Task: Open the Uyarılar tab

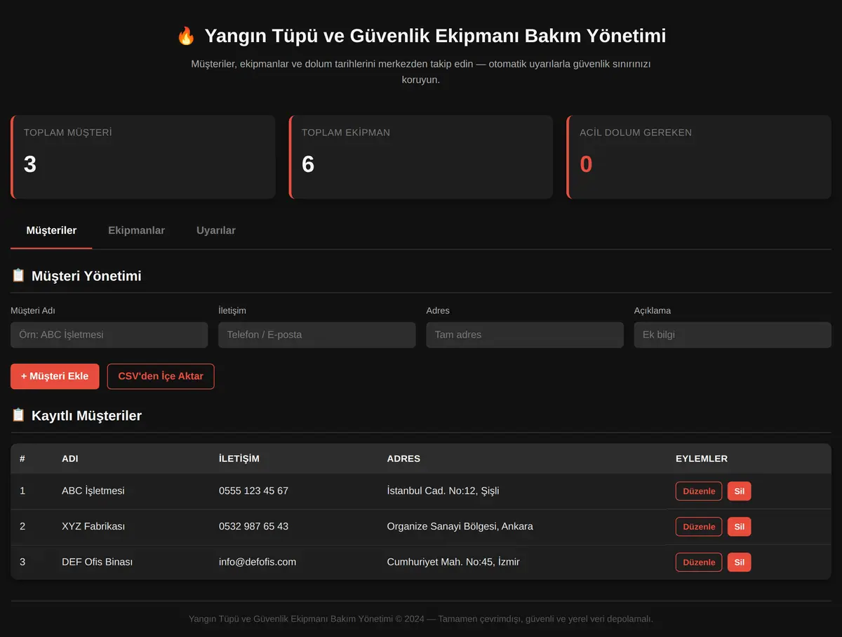Action: coord(216,230)
